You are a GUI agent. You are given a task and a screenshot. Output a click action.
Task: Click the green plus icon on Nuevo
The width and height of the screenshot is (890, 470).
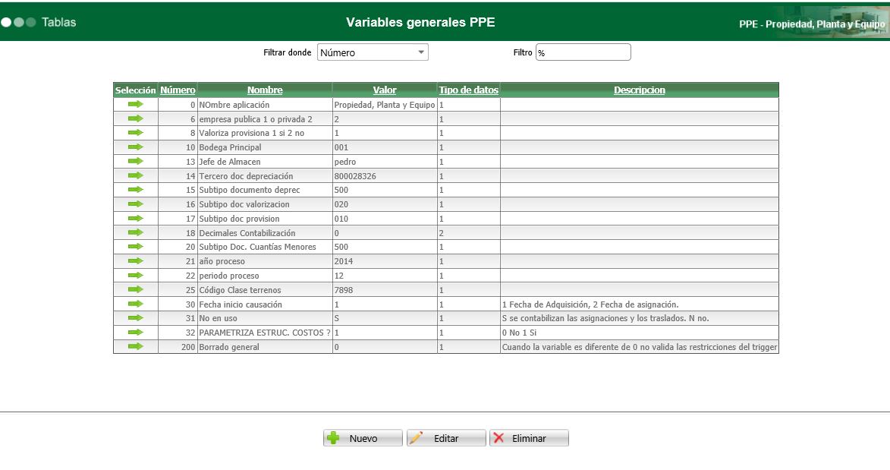pyautogui.click(x=335, y=437)
